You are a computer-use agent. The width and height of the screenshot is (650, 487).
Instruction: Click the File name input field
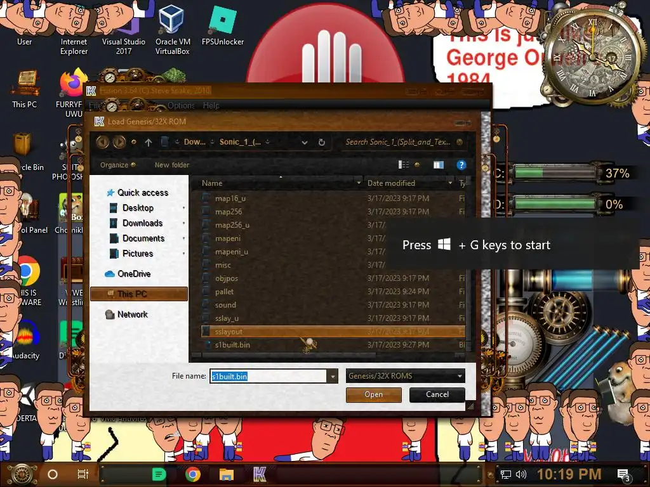269,377
